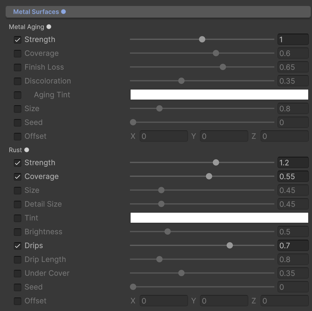Click the Rust Coverage 0.55 value field

coord(293,177)
